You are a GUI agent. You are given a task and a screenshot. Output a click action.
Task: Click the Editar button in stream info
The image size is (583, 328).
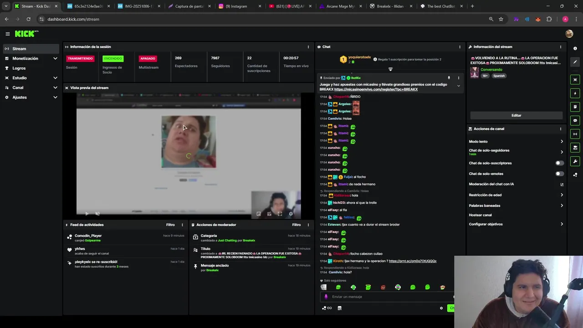[x=516, y=115]
